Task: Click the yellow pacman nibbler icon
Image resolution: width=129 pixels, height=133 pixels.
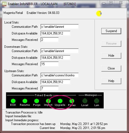Action: click(99, 14)
